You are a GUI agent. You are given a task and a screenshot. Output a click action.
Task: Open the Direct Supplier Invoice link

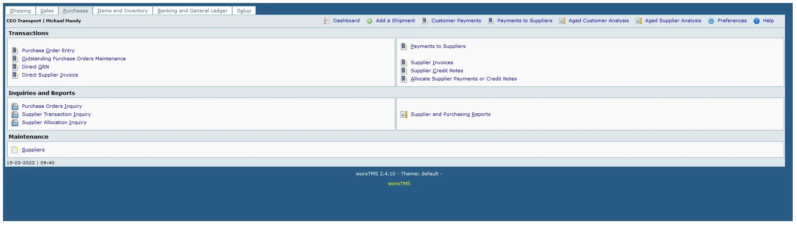50,75
